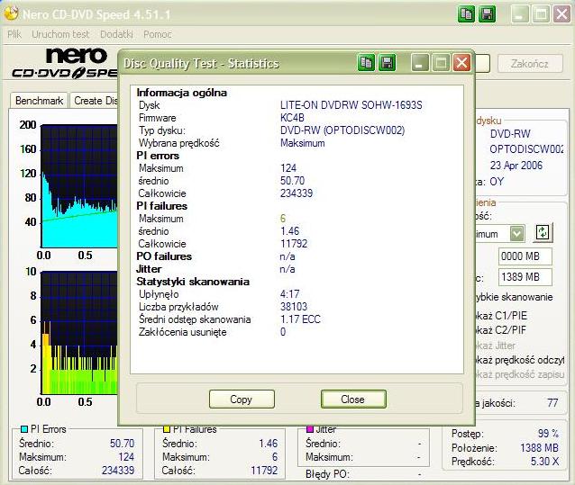Switch to the Benchmark tab
The width and height of the screenshot is (575, 485).
pyautogui.click(x=39, y=100)
